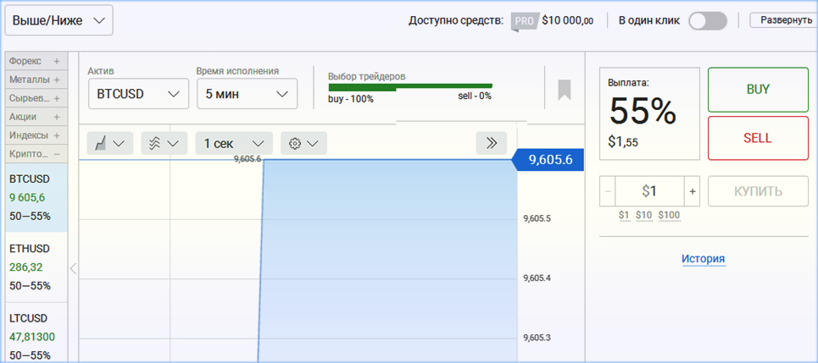The width and height of the screenshot is (818, 363).
Task: Collapse the left asset panel arrow
Action: [x=73, y=269]
